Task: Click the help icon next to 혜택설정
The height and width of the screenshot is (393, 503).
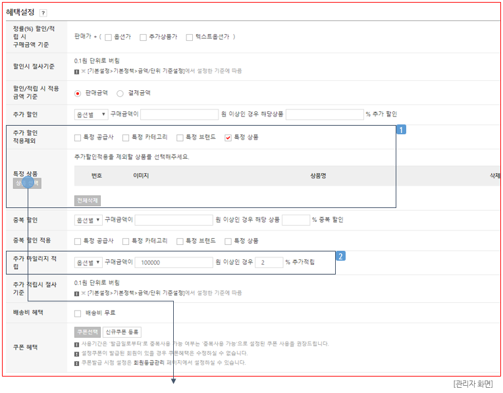Action: pos(43,13)
